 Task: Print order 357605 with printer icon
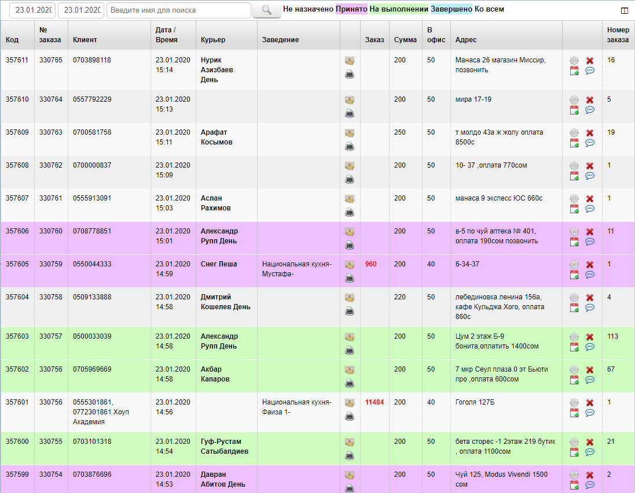350,278
